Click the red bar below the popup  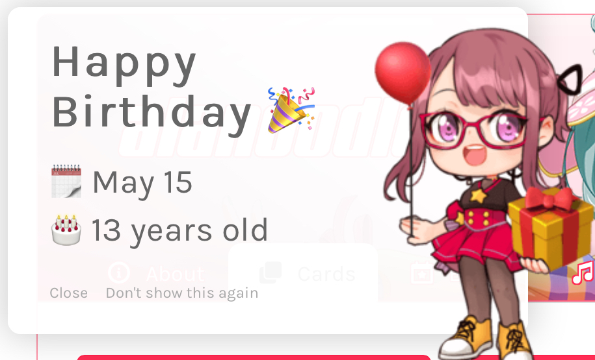click(254, 357)
